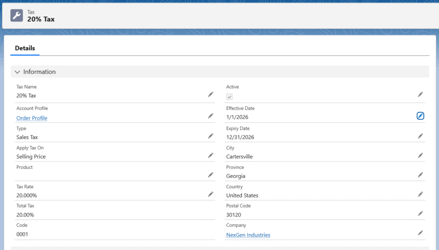Screen dimensions: 439x250
Task: Edit the Type field via pencil icon
Action: (210, 136)
